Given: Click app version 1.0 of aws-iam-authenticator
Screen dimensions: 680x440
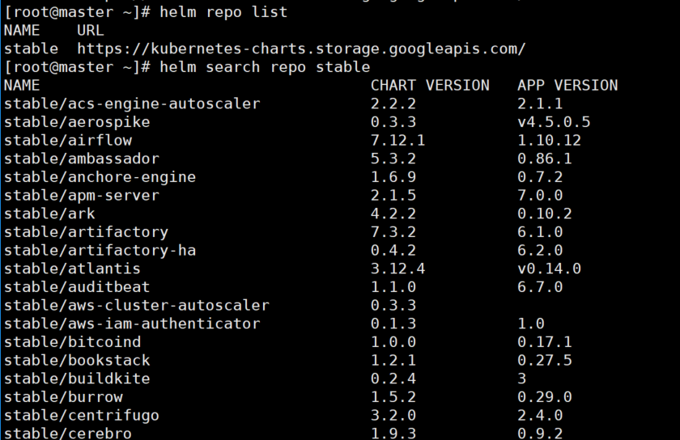Looking at the screenshot, I should point(531,324).
